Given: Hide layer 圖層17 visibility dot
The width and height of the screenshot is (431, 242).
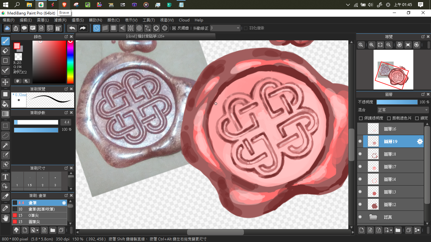Looking at the screenshot, I should click(360, 167).
